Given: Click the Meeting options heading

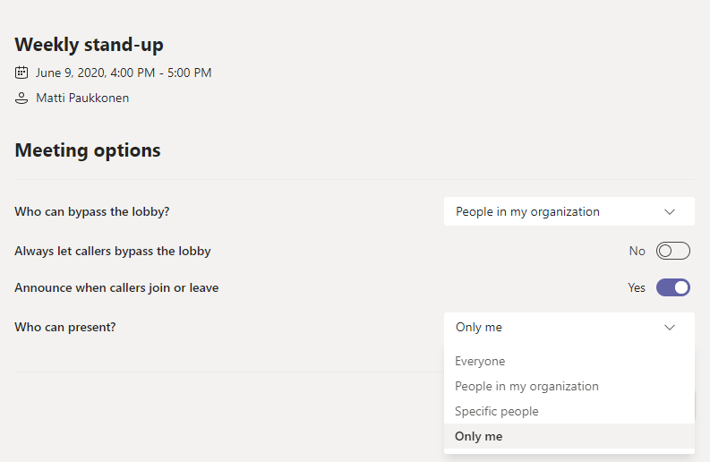Looking at the screenshot, I should click(88, 150).
